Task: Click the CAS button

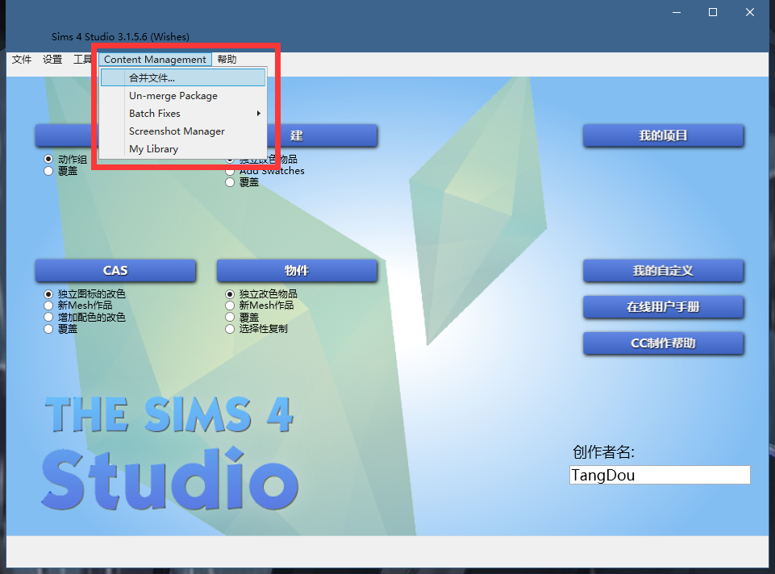Action: (x=115, y=271)
